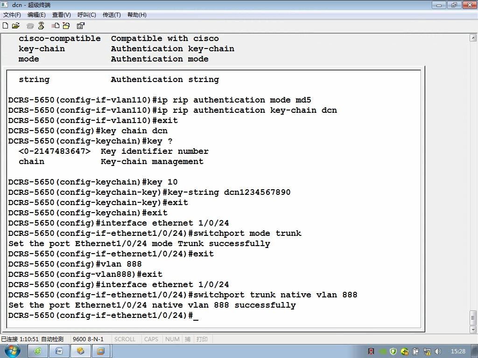This screenshot has width=478, height=358.
Task: Click the orange square taskbar application
Action: (101, 351)
